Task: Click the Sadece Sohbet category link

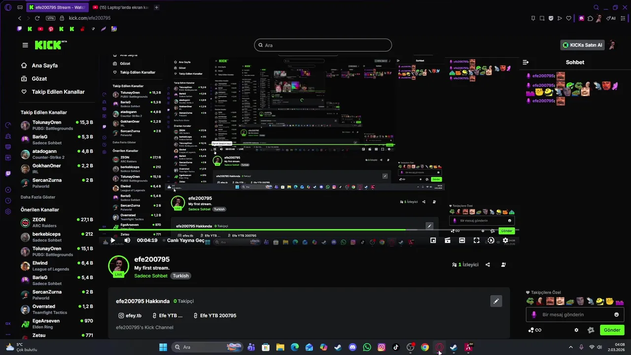Action: 151,276
